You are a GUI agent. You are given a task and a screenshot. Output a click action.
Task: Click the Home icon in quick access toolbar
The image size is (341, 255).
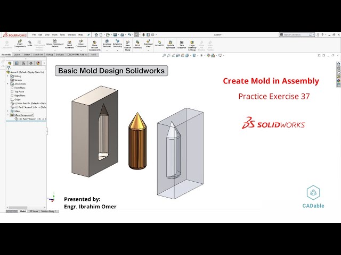point(96,35)
